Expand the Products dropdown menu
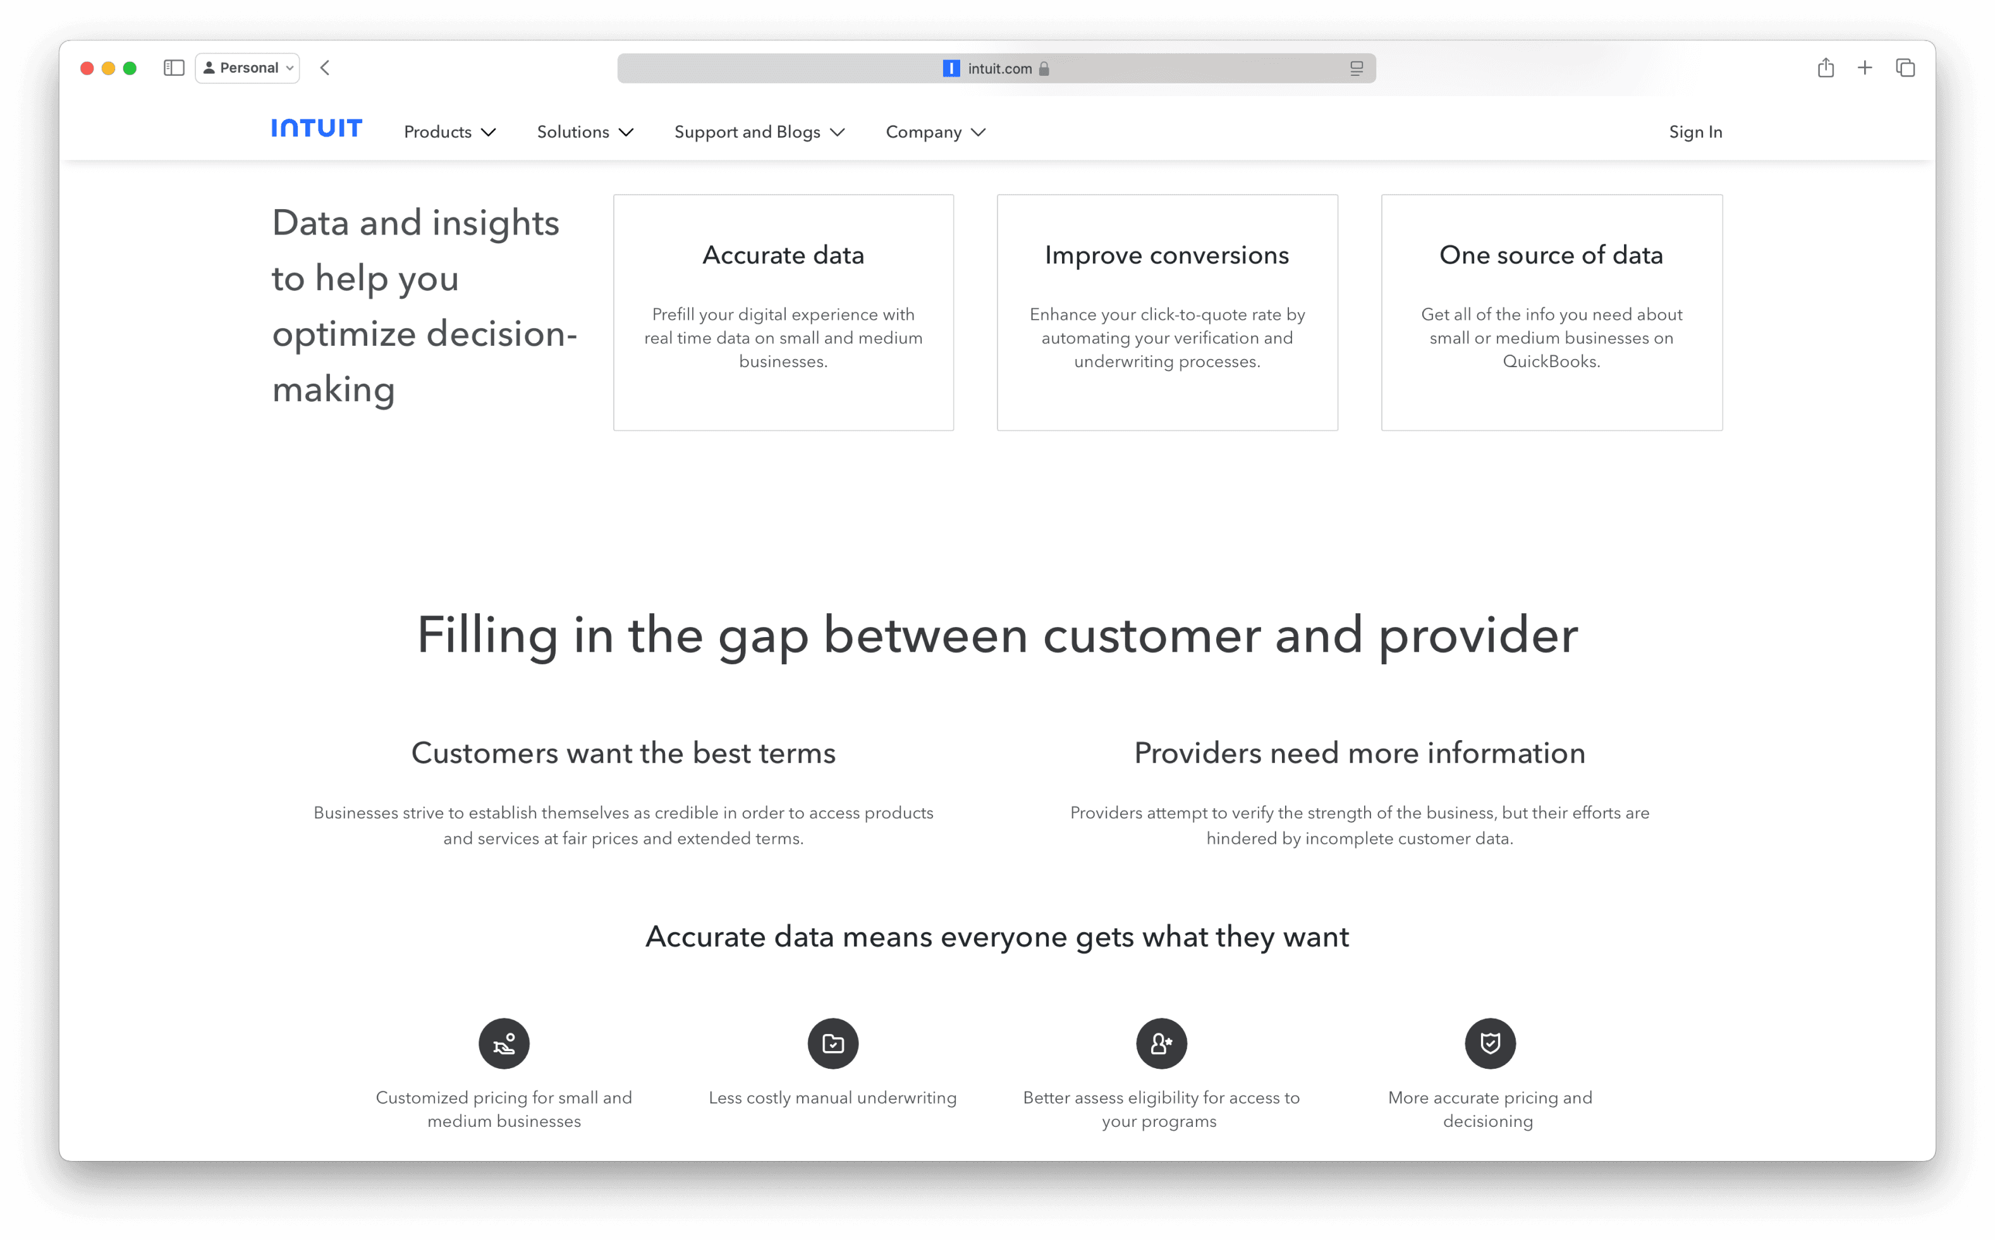This screenshot has height=1240, width=1995. (449, 132)
